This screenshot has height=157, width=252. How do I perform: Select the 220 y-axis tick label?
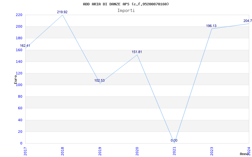point(19,15)
